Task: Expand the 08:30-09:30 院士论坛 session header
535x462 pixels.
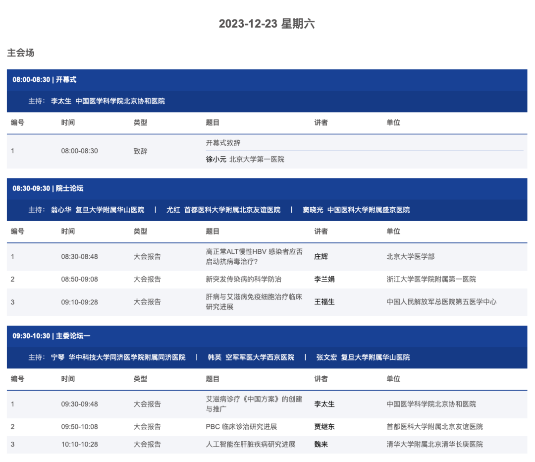Action: (48, 188)
